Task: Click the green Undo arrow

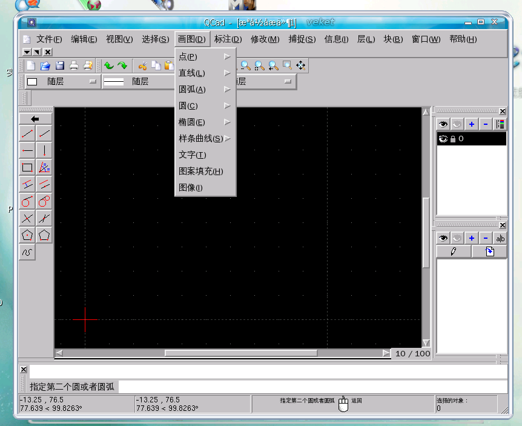Action: [109, 65]
